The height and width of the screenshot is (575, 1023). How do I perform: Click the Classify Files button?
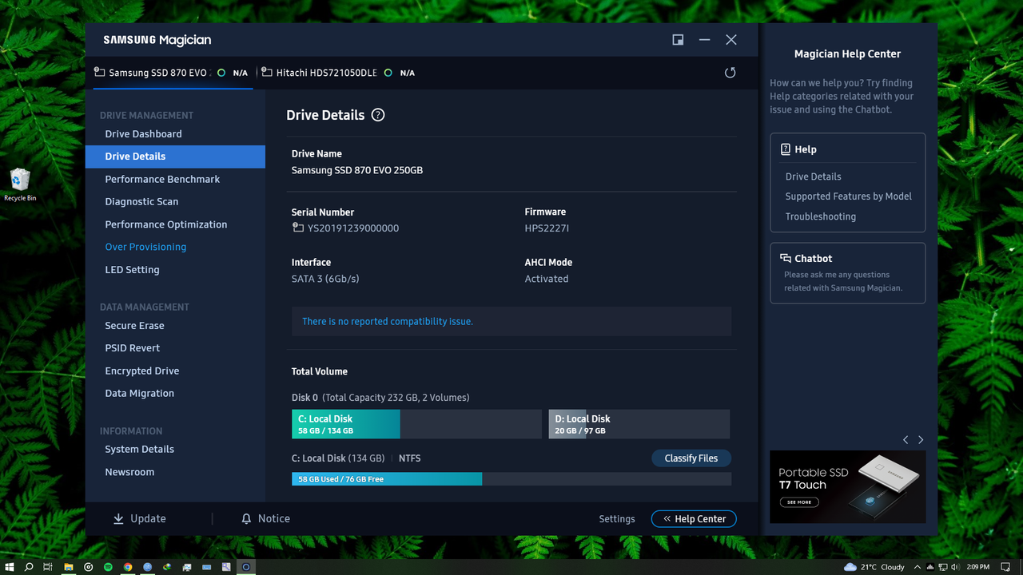(x=691, y=458)
